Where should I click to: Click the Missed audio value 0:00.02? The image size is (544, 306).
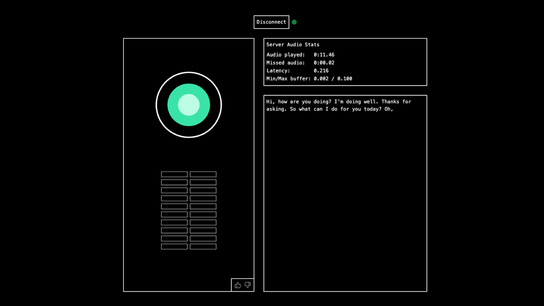[324, 63]
